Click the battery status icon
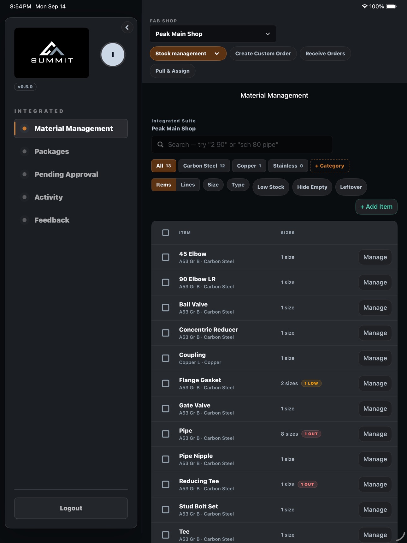Screen dimensions: 407x543 (391, 6)
